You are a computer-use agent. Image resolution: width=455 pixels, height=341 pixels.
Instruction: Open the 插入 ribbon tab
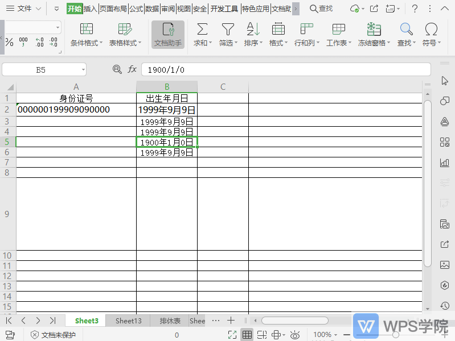pyautogui.click(x=91, y=9)
